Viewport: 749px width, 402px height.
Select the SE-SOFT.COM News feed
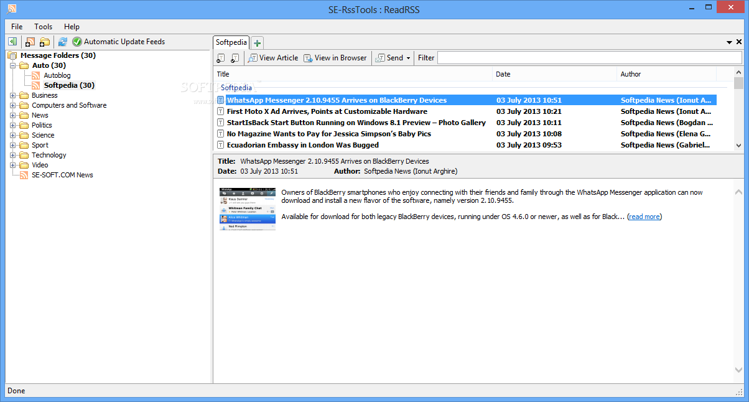click(x=62, y=175)
